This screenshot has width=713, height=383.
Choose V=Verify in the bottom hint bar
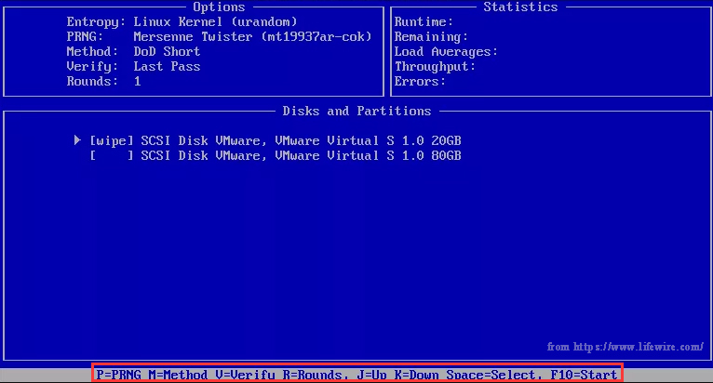pos(243,374)
